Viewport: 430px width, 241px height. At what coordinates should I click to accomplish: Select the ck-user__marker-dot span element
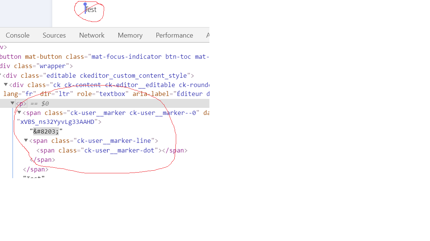pos(112,150)
